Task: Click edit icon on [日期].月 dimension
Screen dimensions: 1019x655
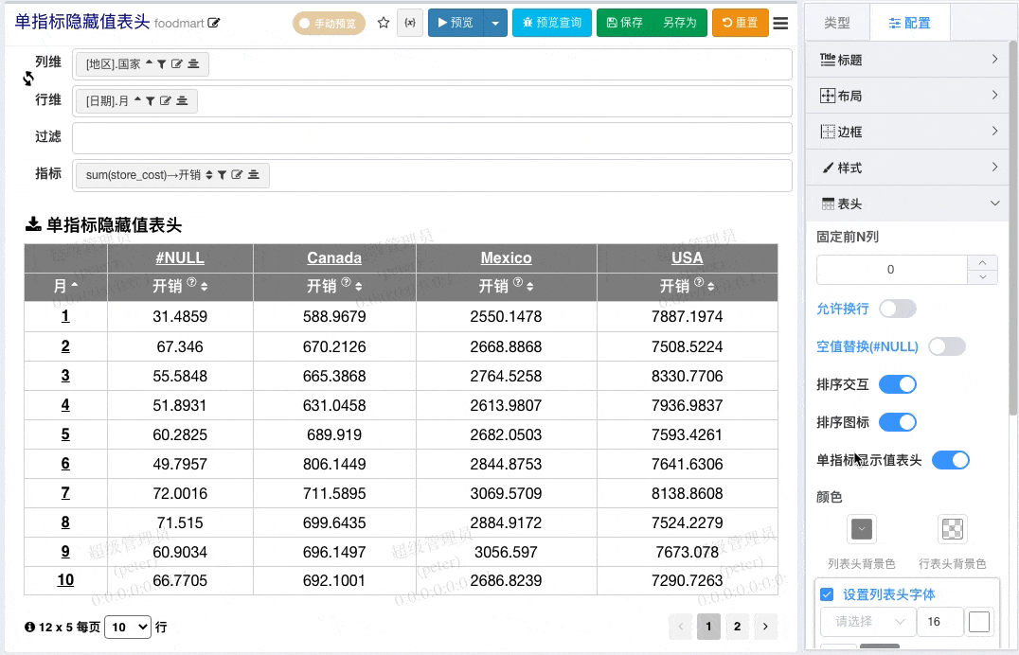Action: 165,100
